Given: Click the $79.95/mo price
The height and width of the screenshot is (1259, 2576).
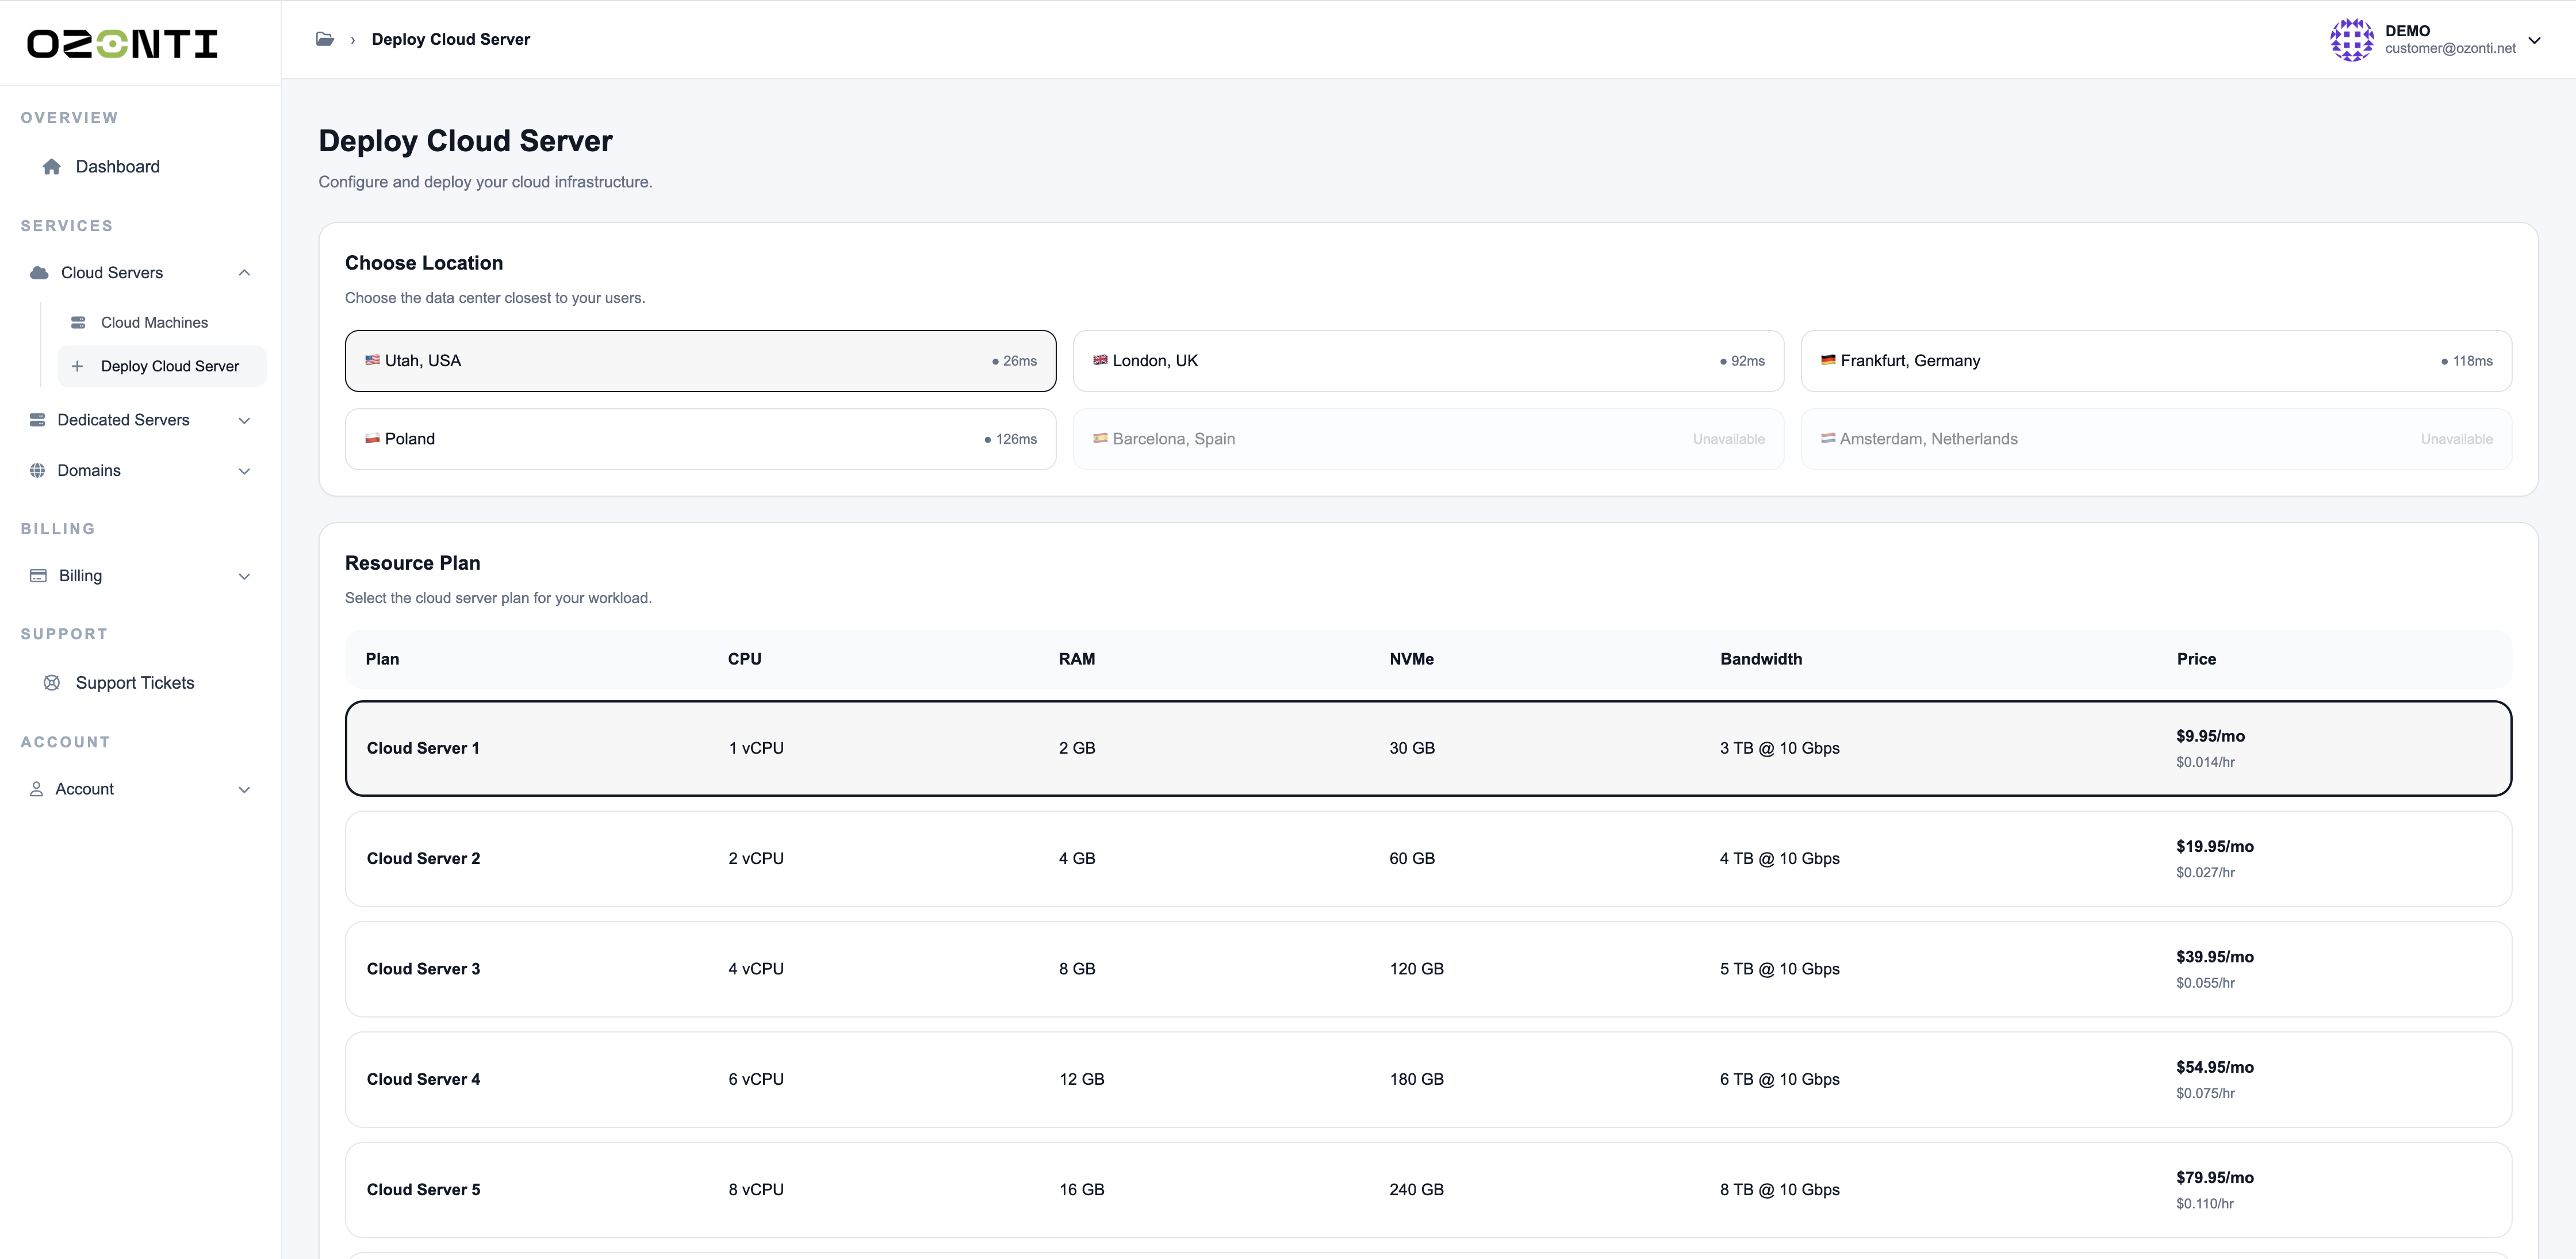Looking at the screenshot, I should pos(2215,1177).
